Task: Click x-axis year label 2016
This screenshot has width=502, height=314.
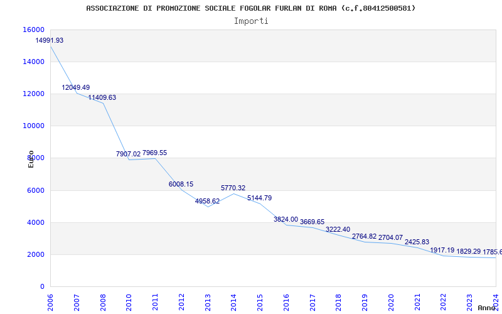Action: coord(286,303)
